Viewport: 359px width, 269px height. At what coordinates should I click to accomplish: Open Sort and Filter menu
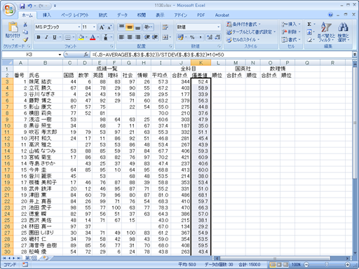(326, 32)
